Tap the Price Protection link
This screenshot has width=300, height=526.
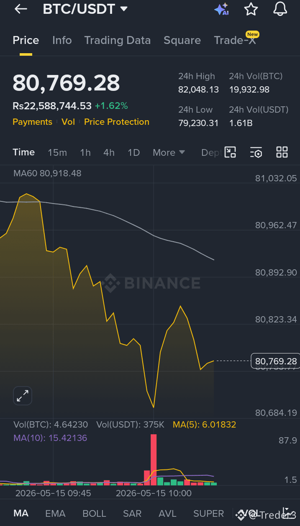pyautogui.click(x=117, y=122)
